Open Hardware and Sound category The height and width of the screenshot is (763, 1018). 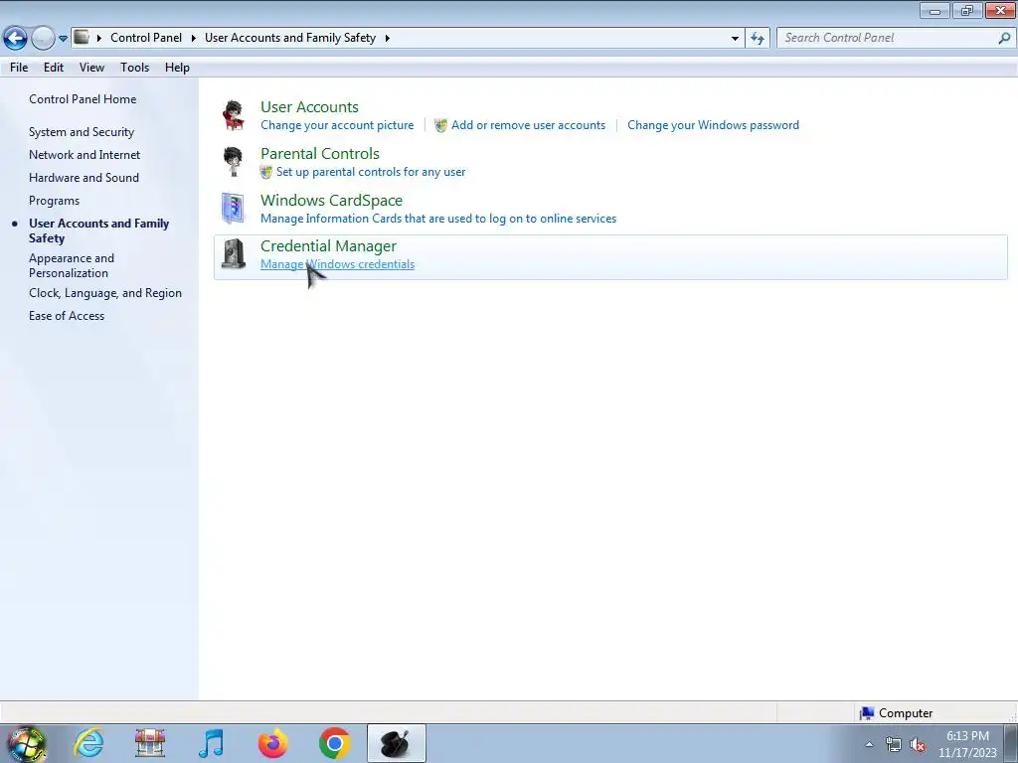84,177
